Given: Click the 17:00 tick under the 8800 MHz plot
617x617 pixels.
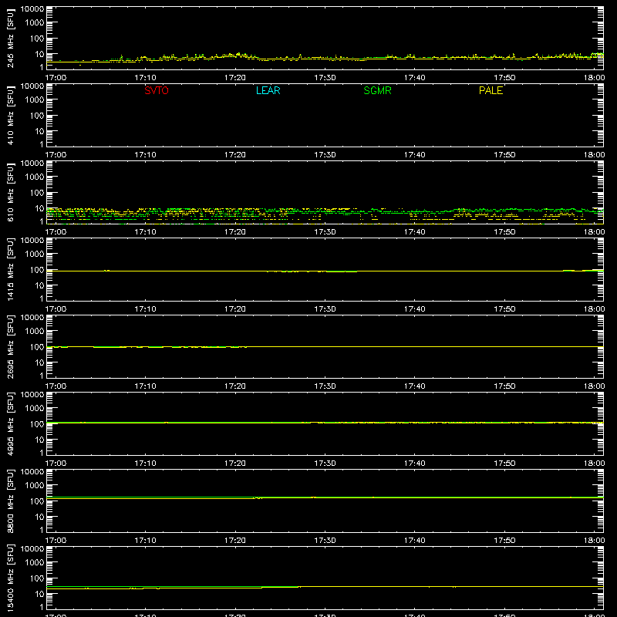Looking at the screenshot, I should [56, 541].
